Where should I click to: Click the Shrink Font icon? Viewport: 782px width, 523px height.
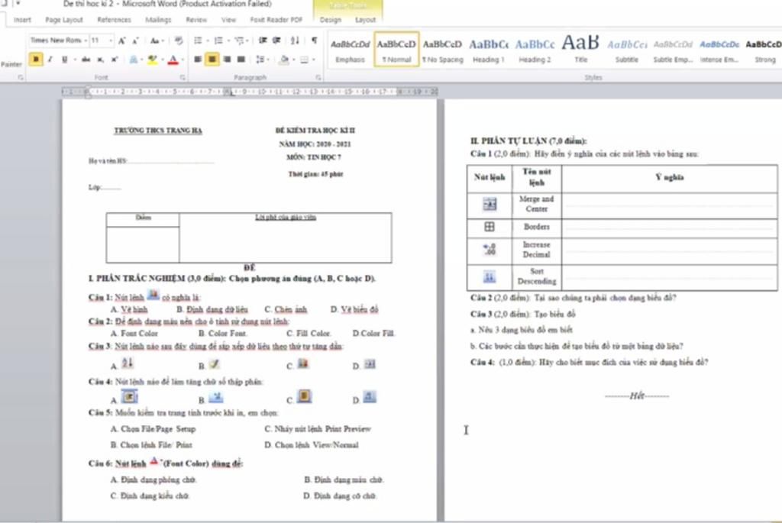pos(135,41)
